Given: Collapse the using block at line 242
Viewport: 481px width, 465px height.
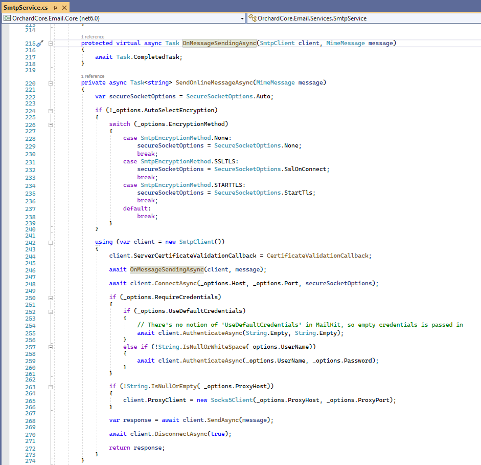Looking at the screenshot, I should pos(51,243).
